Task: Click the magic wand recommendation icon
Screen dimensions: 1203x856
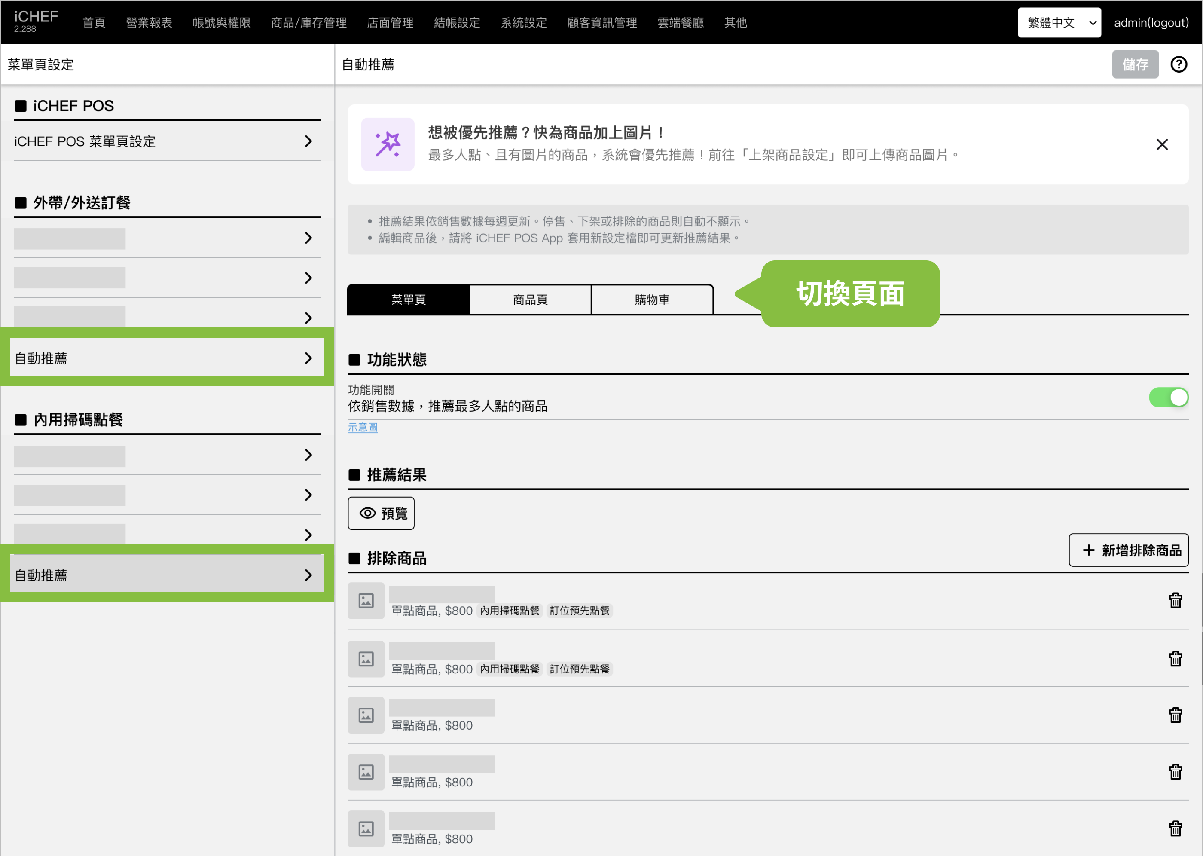Action: [x=388, y=144]
